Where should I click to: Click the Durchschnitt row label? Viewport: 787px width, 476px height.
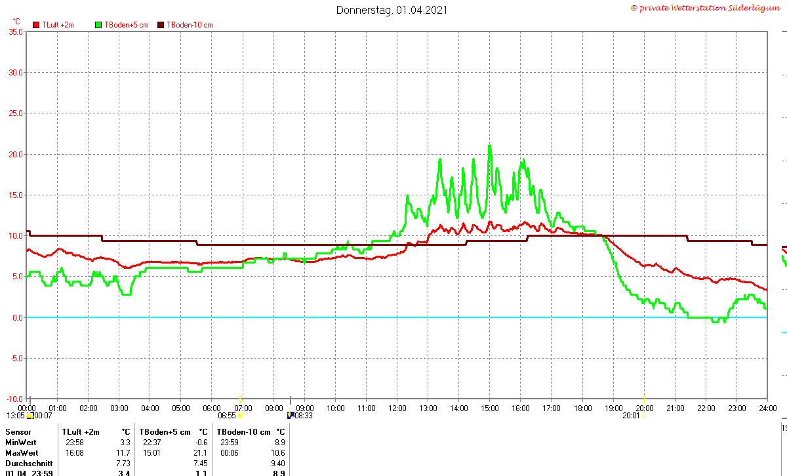click(x=25, y=464)
